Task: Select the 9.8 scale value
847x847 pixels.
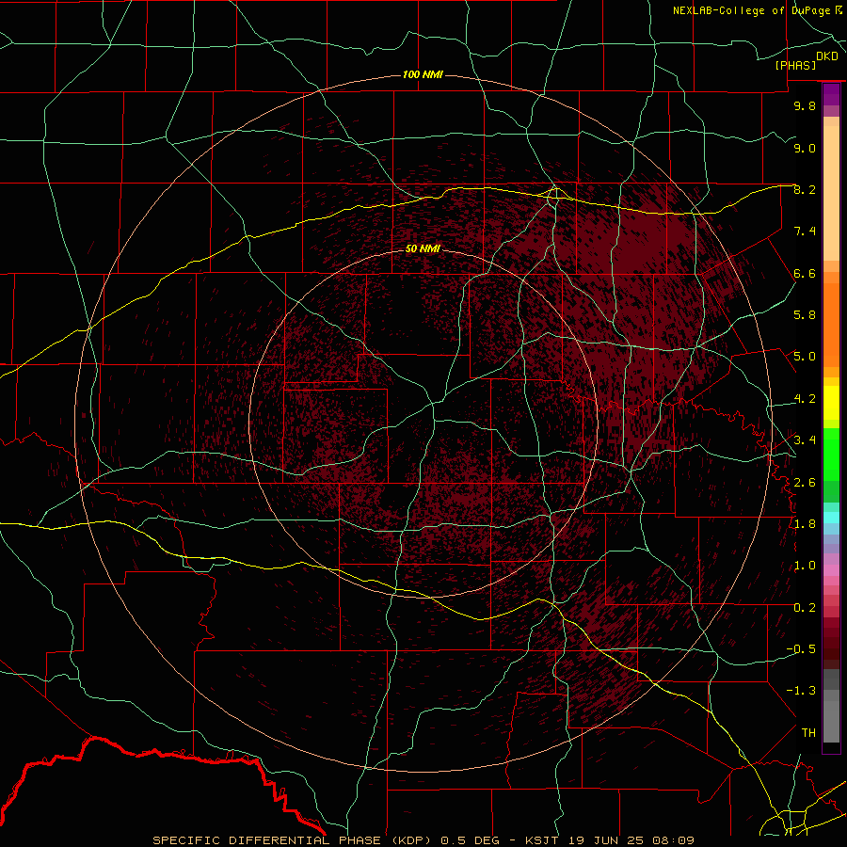Action: click(805, 105)
